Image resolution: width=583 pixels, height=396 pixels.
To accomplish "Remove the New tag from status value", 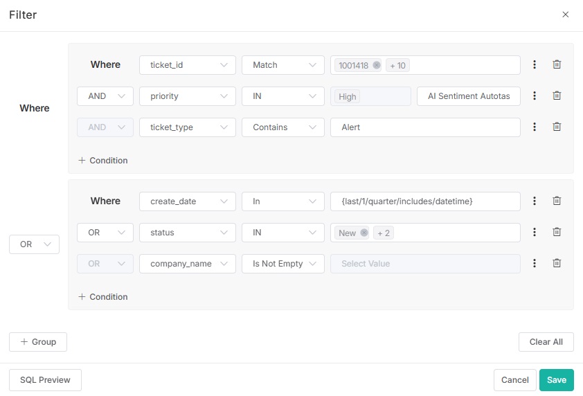I will 364,233.
